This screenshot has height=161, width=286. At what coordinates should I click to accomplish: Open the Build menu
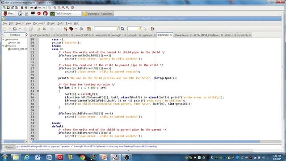(60, 23)
